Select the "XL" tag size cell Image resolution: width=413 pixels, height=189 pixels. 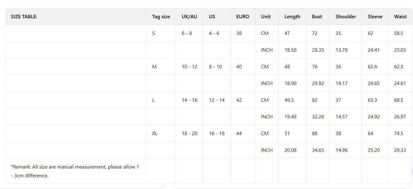(155, 133)
